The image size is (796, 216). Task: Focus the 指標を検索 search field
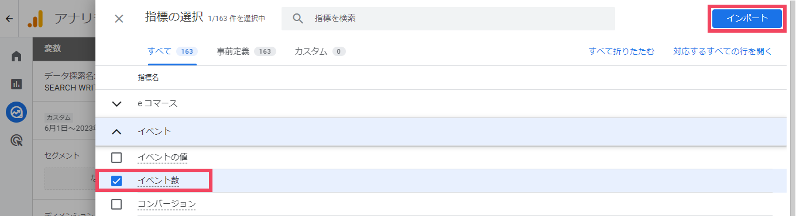[448, 19]
